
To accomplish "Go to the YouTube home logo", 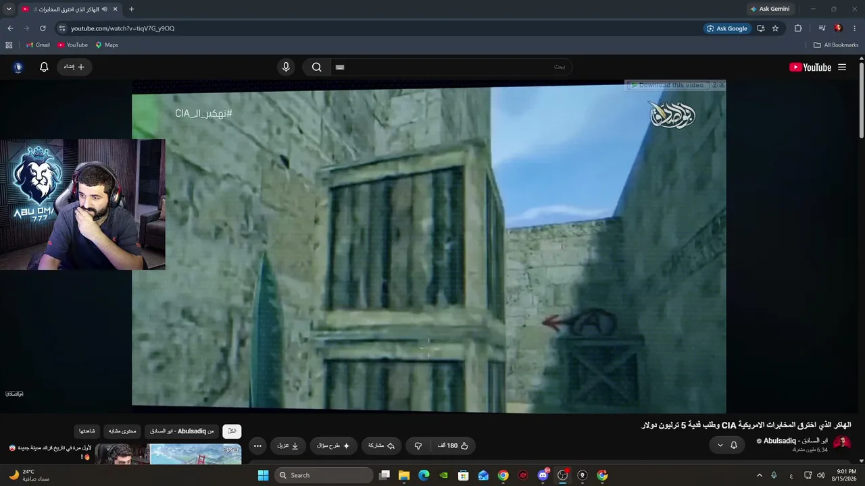I will [810, 67].
